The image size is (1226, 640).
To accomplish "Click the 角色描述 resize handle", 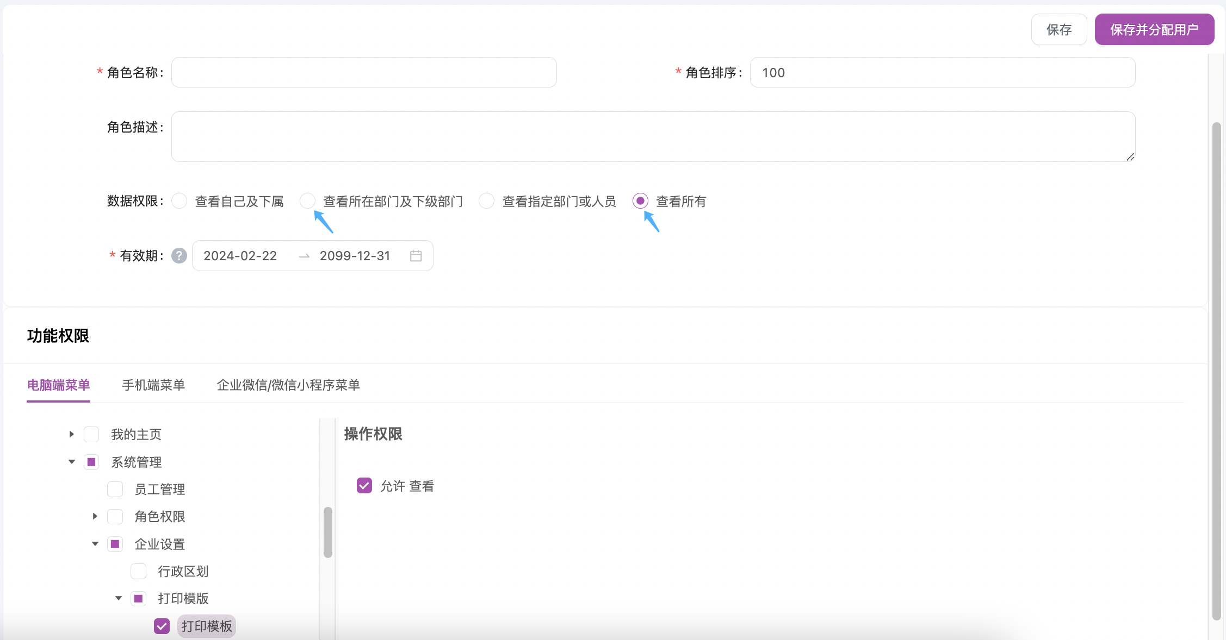I will (x=1130, y=156).
